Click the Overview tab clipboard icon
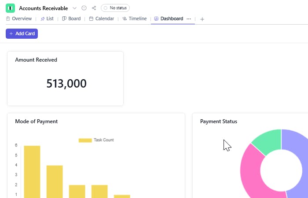308x198 pixels. pos(8,18)
